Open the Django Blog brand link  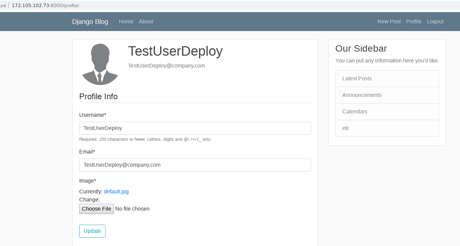(90, 22)
